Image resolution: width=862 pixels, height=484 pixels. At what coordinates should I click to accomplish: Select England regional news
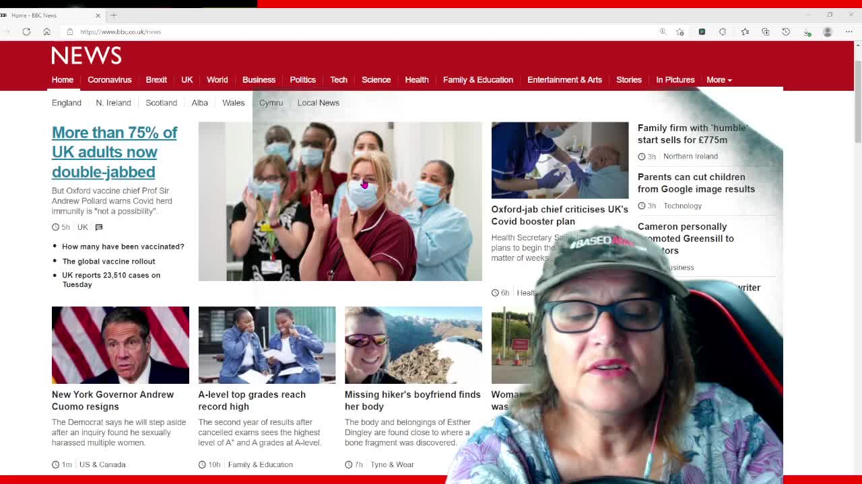(67, 103)
